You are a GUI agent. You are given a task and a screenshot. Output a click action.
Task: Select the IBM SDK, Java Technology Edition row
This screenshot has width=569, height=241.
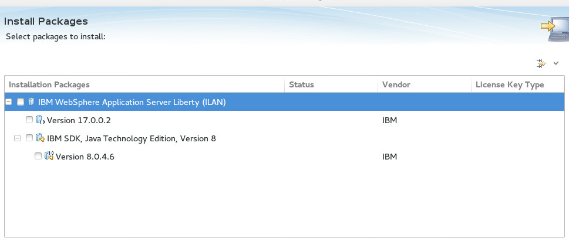coord(284,138)
